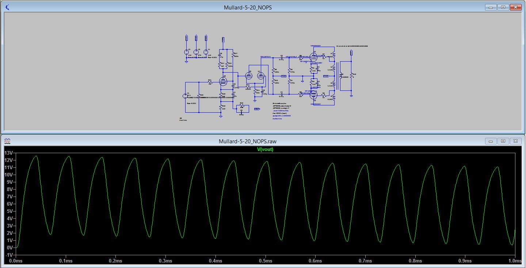Select grid-stopper resistor R6 near U1
Image resolution: width=526 pixels, height=268 pixels.
pyautogui.click(x=301, y=57)
